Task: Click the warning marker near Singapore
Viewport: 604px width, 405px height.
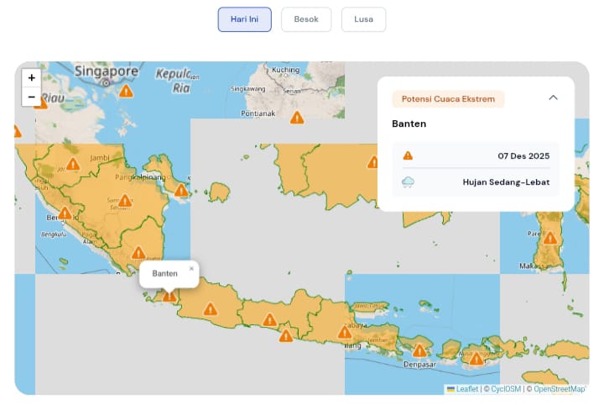Action: coord(126,91)
